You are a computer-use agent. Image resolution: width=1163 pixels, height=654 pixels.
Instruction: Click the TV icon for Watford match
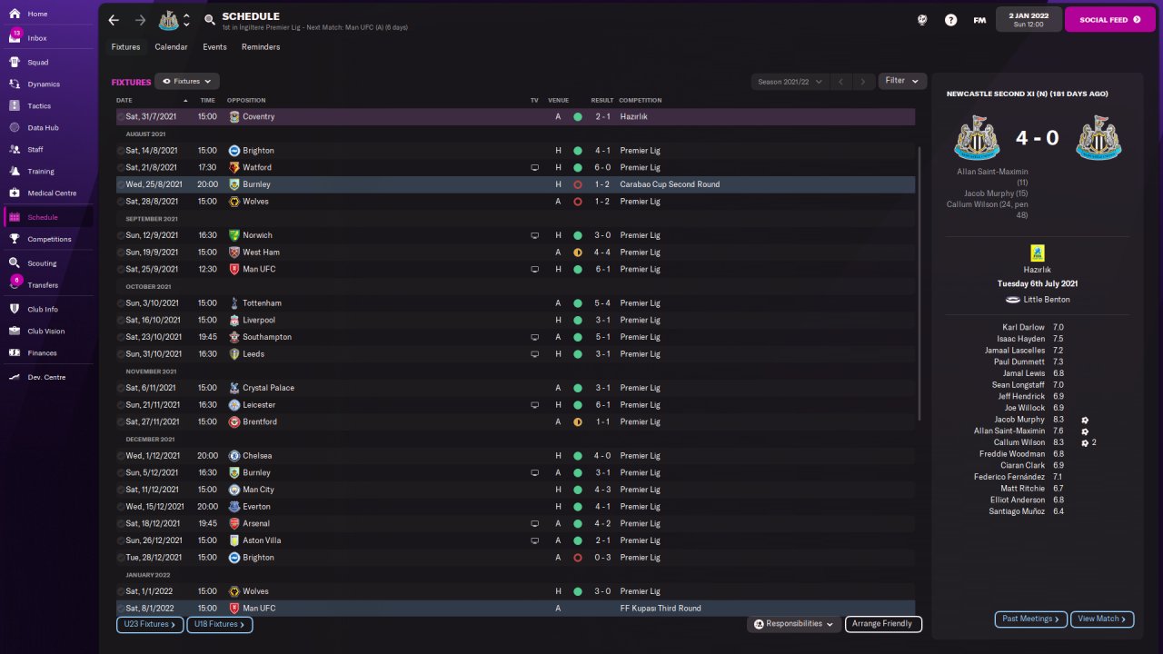(535, 167)
